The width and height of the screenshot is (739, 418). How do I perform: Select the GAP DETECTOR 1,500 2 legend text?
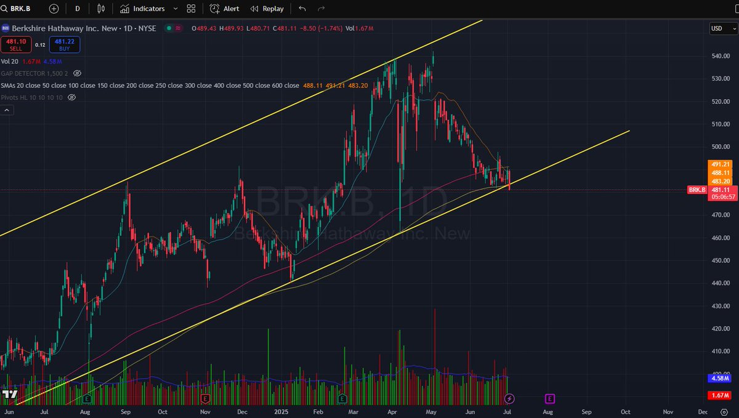tap(34, 73)
